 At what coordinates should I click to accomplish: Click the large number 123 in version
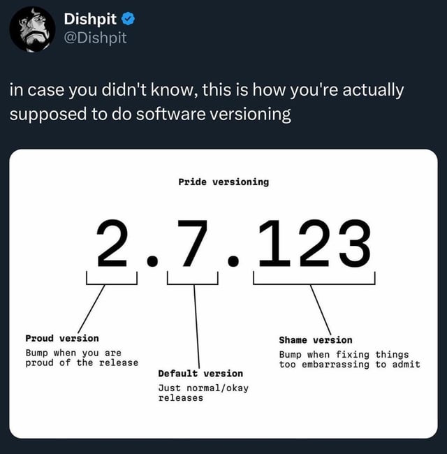pos(314,243)
